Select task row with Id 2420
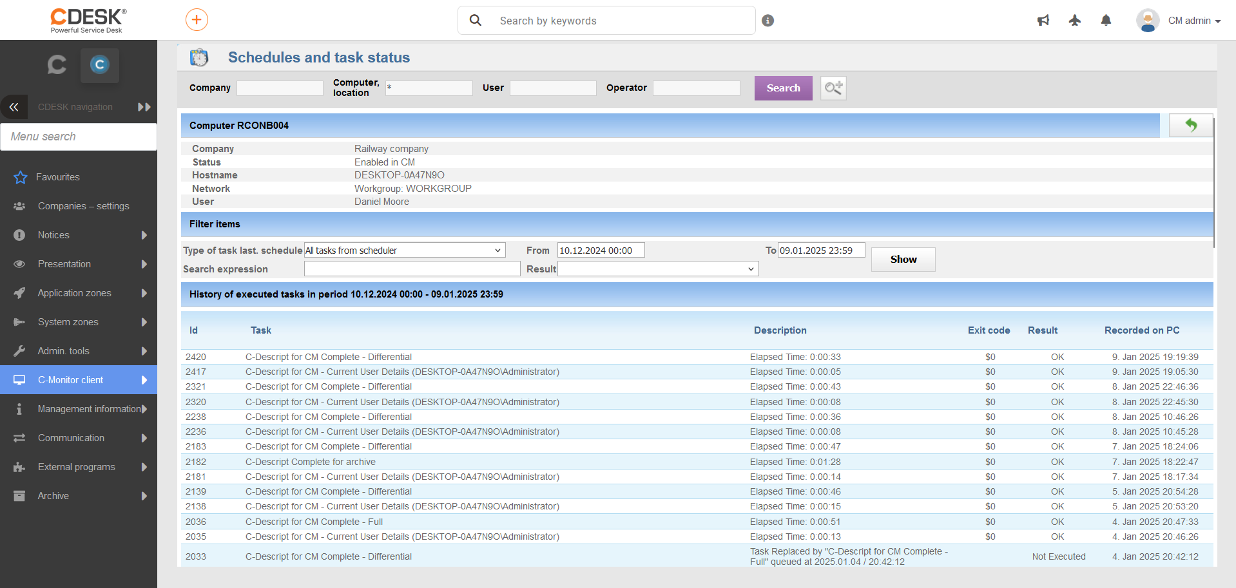This screenshot has width=1236, height=588. 697,357
